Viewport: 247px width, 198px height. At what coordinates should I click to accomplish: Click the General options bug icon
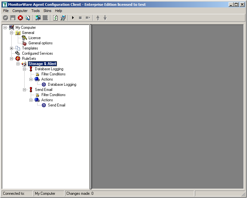pyautogui.click(x=24, y=43)
